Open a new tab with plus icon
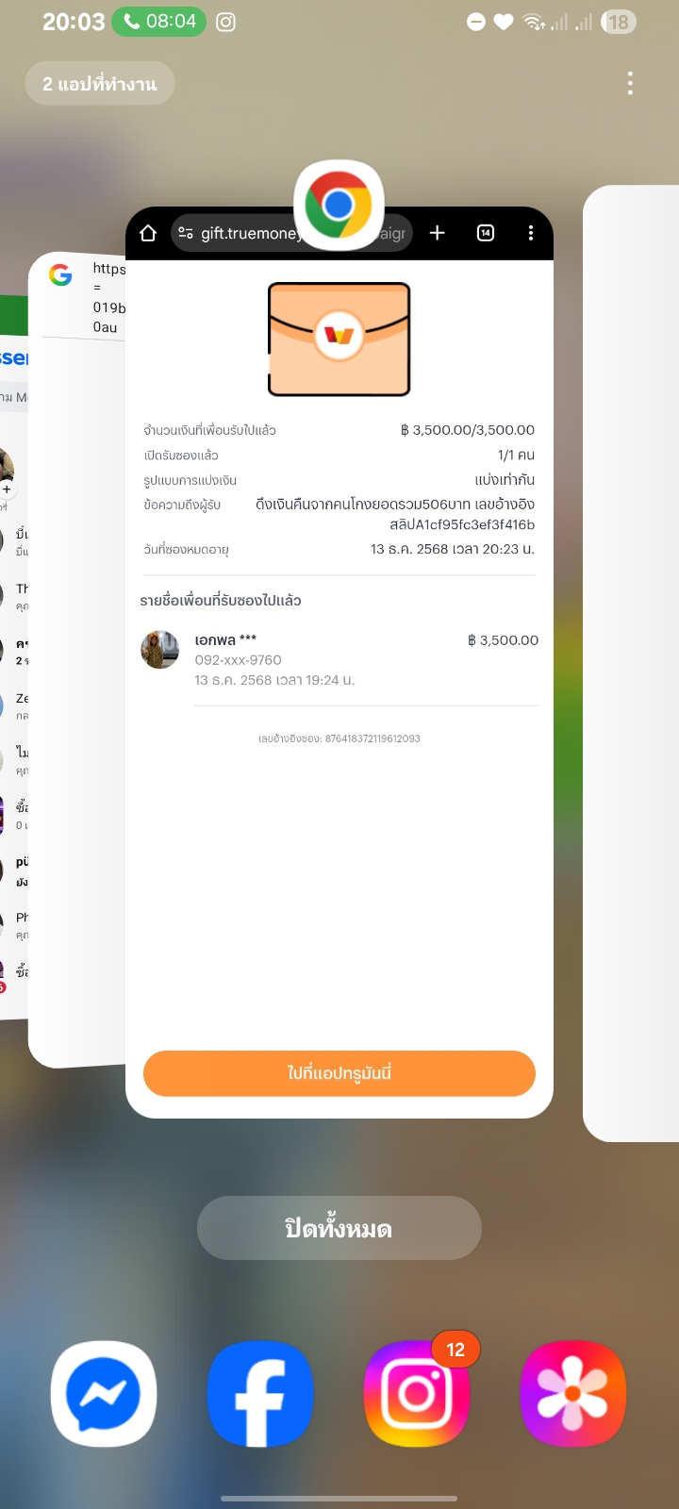Viewport: 679px width, 1509px height. 438,233
